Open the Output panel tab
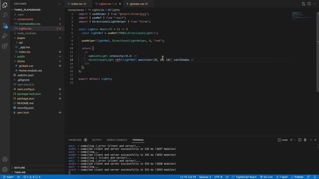 pyautogui.click(x=97, y=140)
